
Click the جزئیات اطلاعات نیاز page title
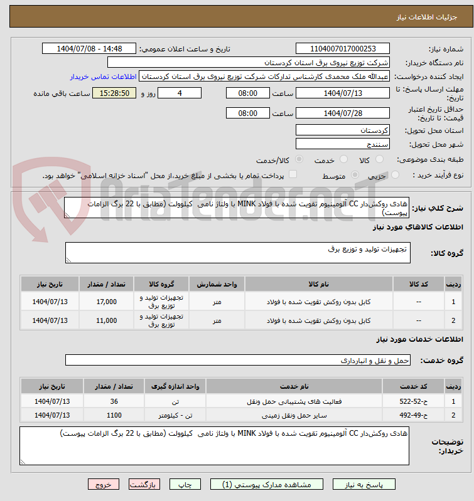point(427,17)
